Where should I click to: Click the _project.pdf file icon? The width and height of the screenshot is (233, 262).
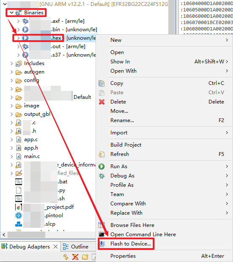(x=19, y=207)
